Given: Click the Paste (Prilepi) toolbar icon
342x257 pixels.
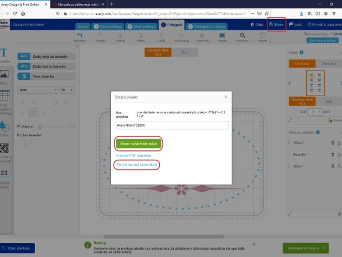Looking at the screenshot, I should tap(141, 37).
